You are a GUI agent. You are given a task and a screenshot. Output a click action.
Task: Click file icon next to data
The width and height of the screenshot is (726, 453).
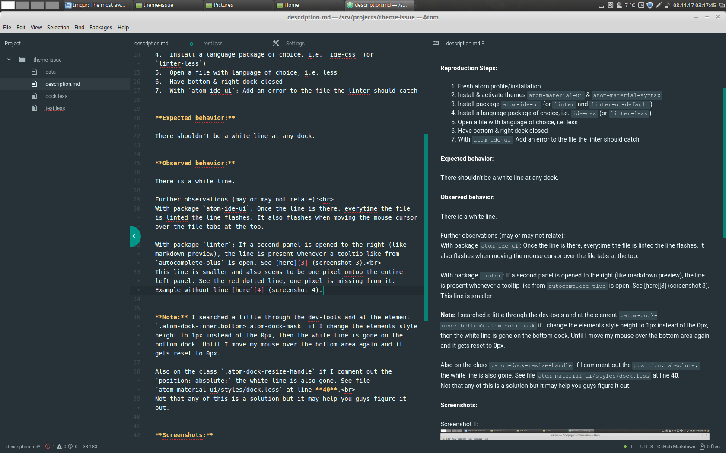(x=34, y=72)
